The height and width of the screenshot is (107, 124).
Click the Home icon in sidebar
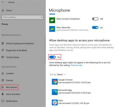(x=3, y=10)
